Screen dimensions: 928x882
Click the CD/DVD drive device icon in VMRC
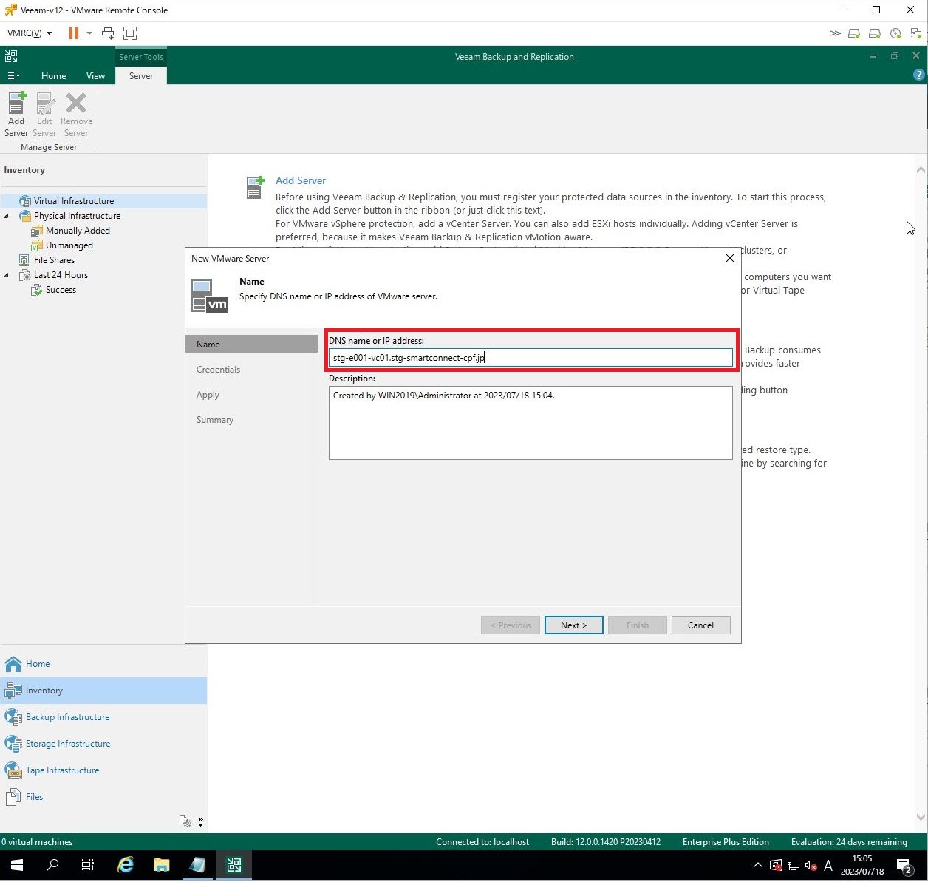pyautogui.click(x=895, y=33)
